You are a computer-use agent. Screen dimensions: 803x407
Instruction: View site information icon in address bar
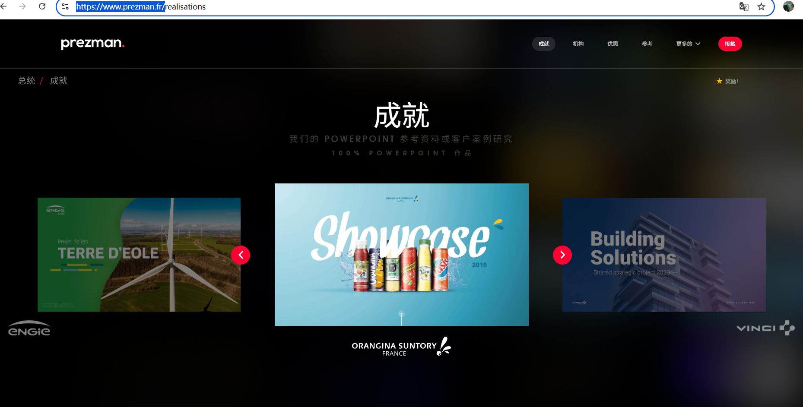tap(65, 6)
